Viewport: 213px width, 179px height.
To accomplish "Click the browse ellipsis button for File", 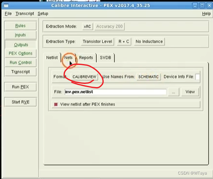I will 173,92.
